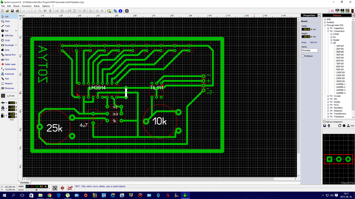This screenshot has width=355, height=199.
Task: Select the Connections tool
Action: [x=8, y=69]
